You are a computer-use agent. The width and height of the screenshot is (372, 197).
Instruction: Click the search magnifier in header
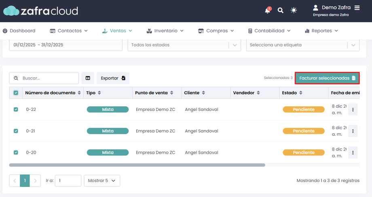[x=281, y=11]
